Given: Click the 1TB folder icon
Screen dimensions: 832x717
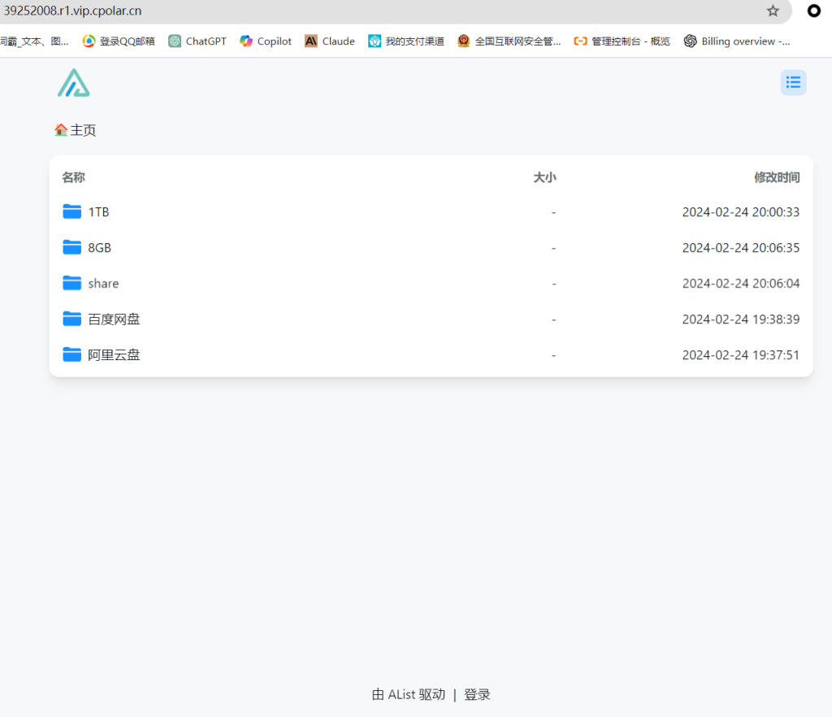Looking at the screenshot, I should pyautogui.click(x=72, y=212).
